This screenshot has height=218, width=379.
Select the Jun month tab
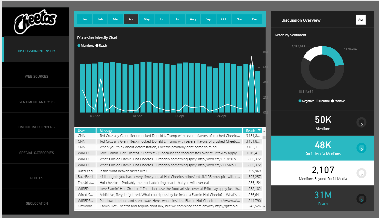[162, 19]
